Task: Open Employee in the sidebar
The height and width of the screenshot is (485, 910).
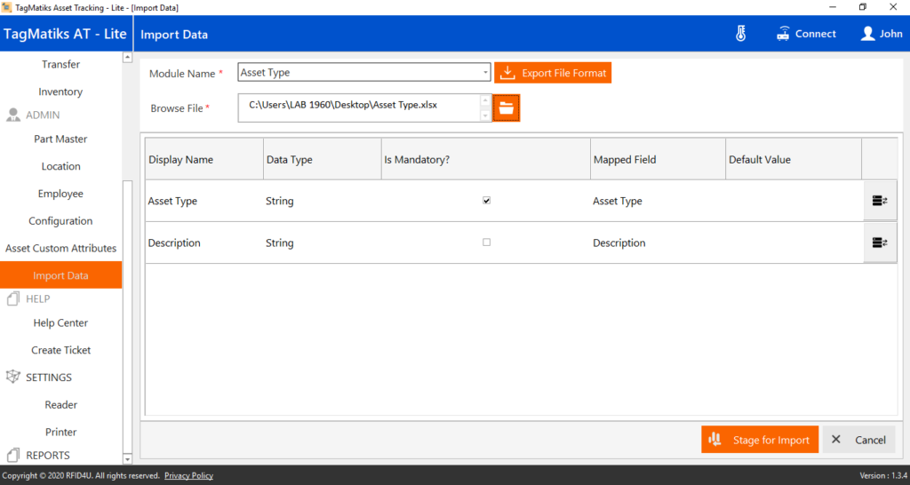Action: (61, 194)
